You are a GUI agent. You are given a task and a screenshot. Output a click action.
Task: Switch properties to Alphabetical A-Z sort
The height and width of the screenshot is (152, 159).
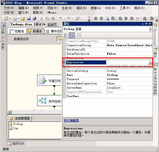[x=72, y=35]
